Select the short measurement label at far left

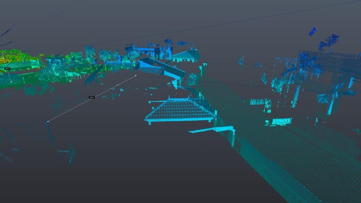point(7,68)
